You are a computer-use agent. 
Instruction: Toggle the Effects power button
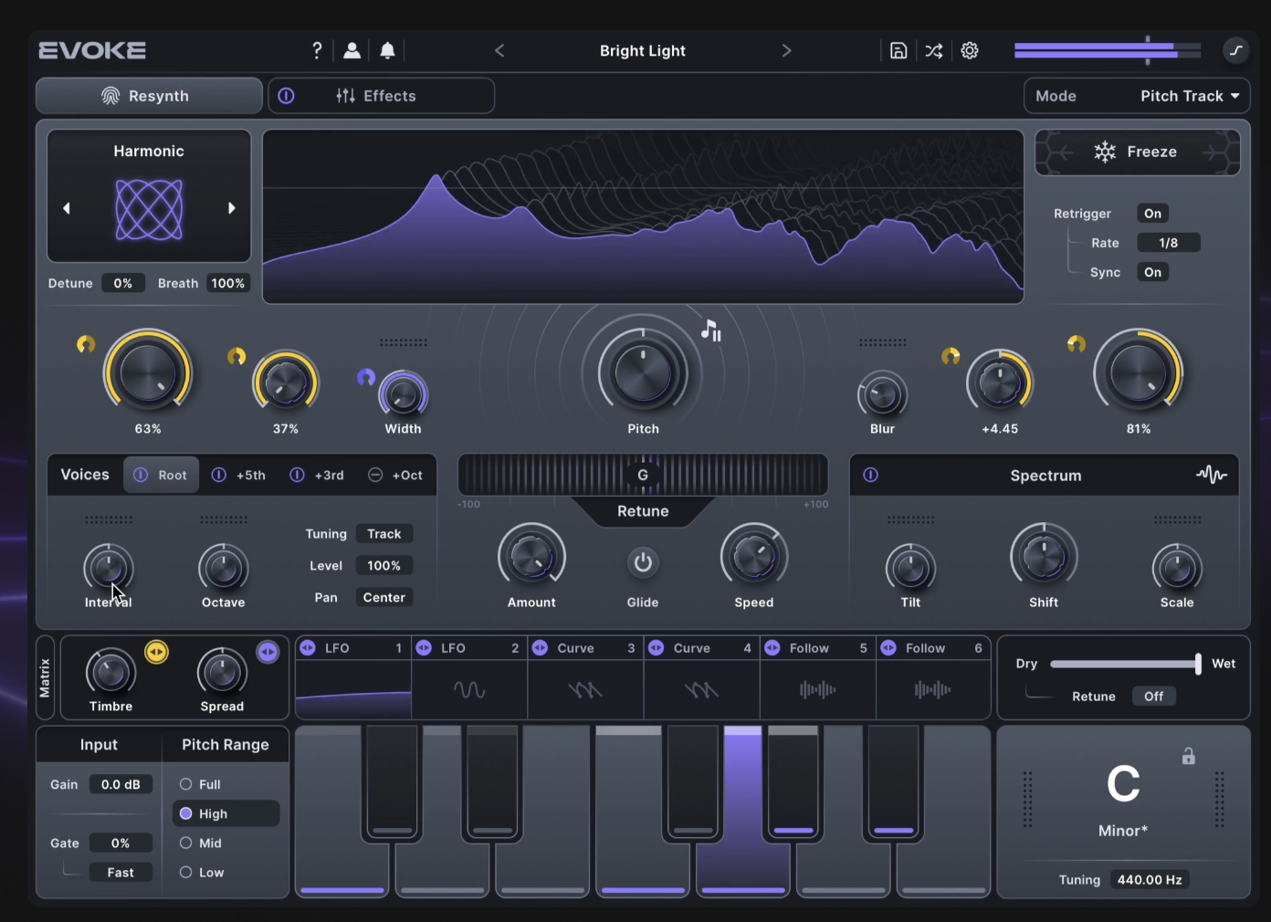[x=286, y=96]
